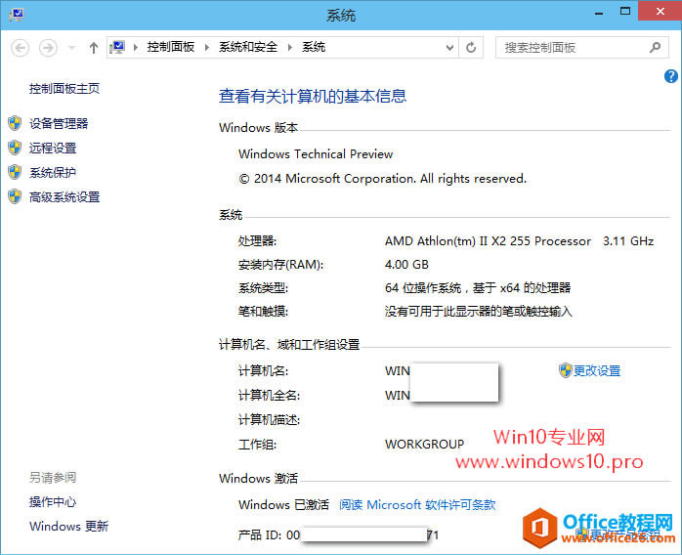Select 控制面板 in the breadcrumb

170,47
